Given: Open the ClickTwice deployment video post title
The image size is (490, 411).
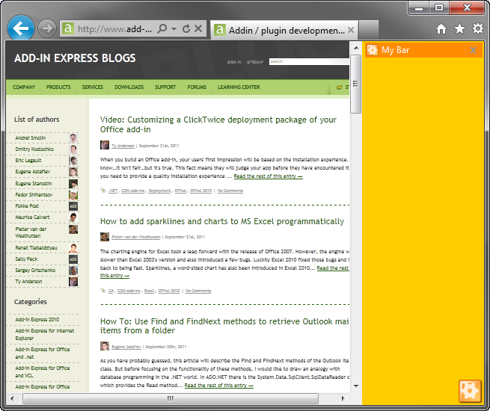Looking at the screenshot, I should [x=218, y=125].
